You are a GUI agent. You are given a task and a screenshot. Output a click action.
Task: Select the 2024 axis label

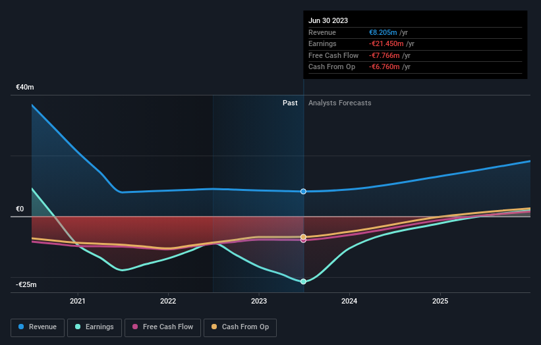[x=349, y=302]
